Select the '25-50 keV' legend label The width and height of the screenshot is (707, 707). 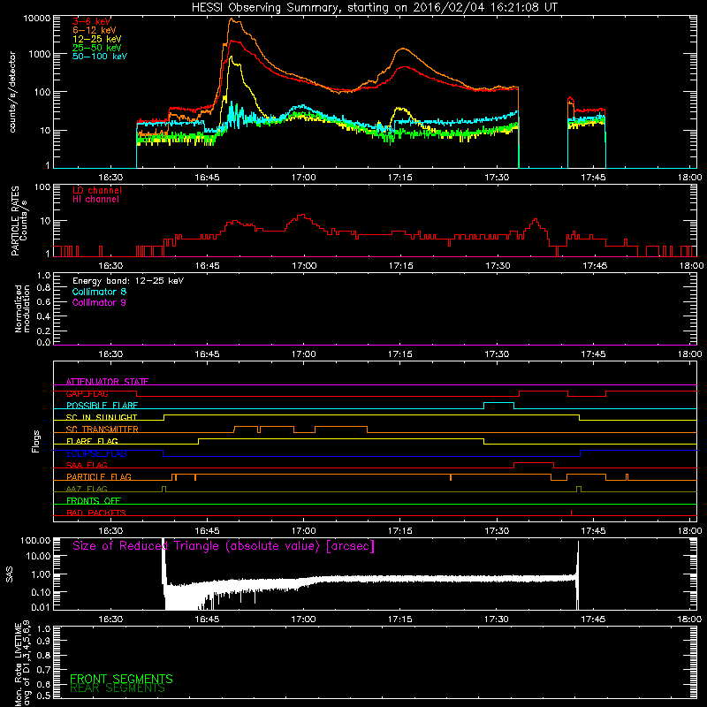[97, 48]
